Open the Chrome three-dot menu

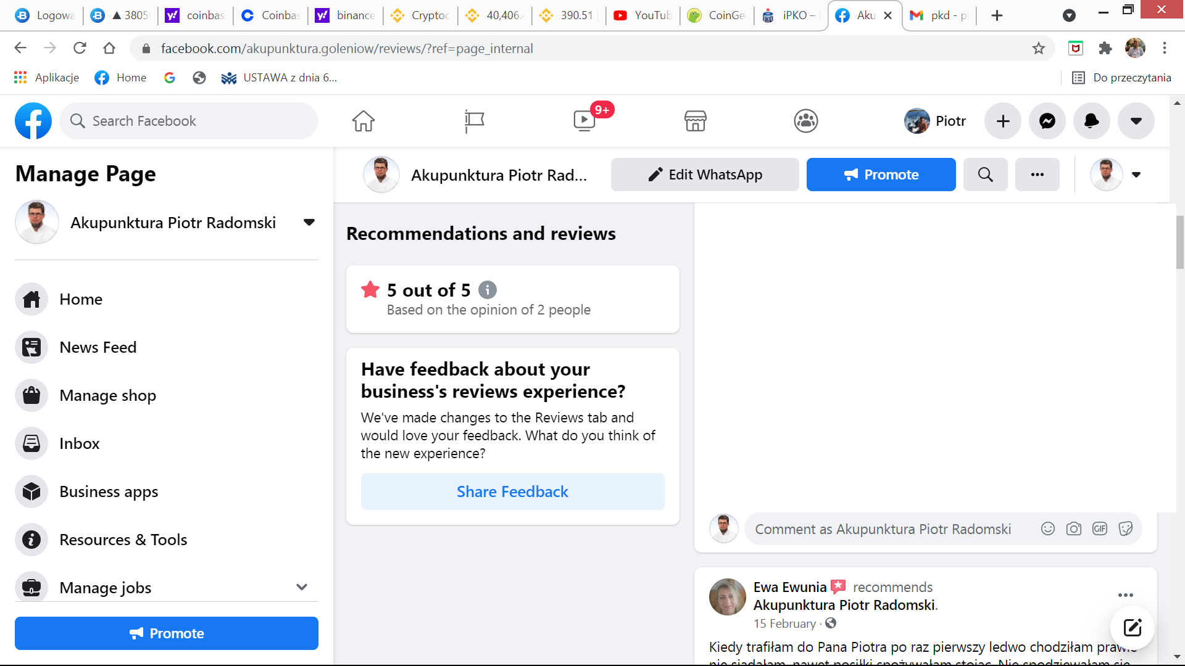click(1165, 48)
